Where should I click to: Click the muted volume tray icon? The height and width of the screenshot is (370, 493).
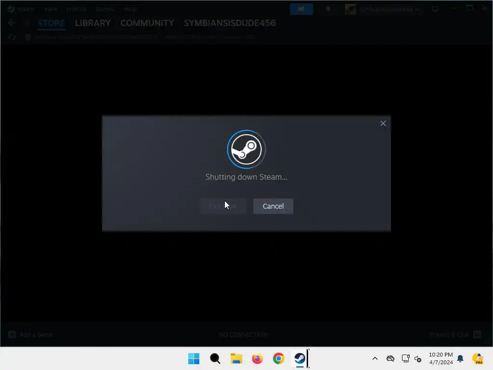(418, 358)
